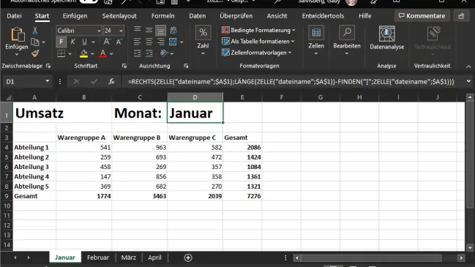
Task: Click the Bearbeiten button
Action: click(347, 40)
